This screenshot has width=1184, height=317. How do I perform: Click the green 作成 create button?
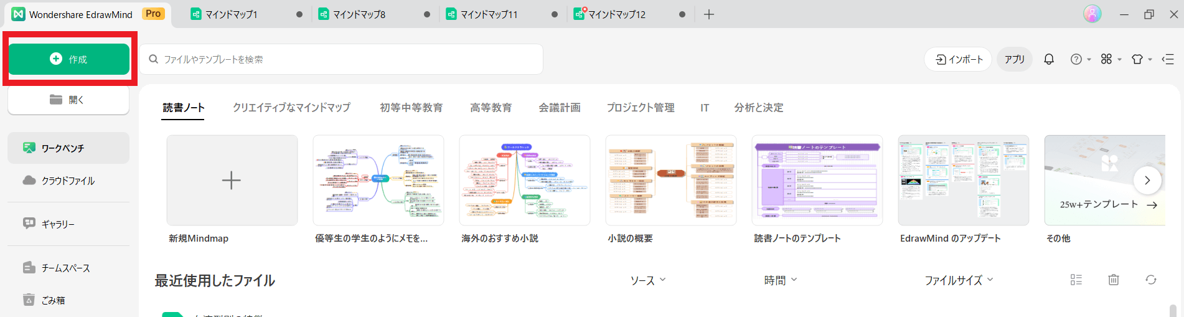[68, 59]
